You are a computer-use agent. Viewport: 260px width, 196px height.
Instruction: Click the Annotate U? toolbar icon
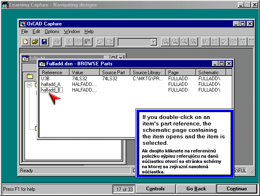coord(205,42)
